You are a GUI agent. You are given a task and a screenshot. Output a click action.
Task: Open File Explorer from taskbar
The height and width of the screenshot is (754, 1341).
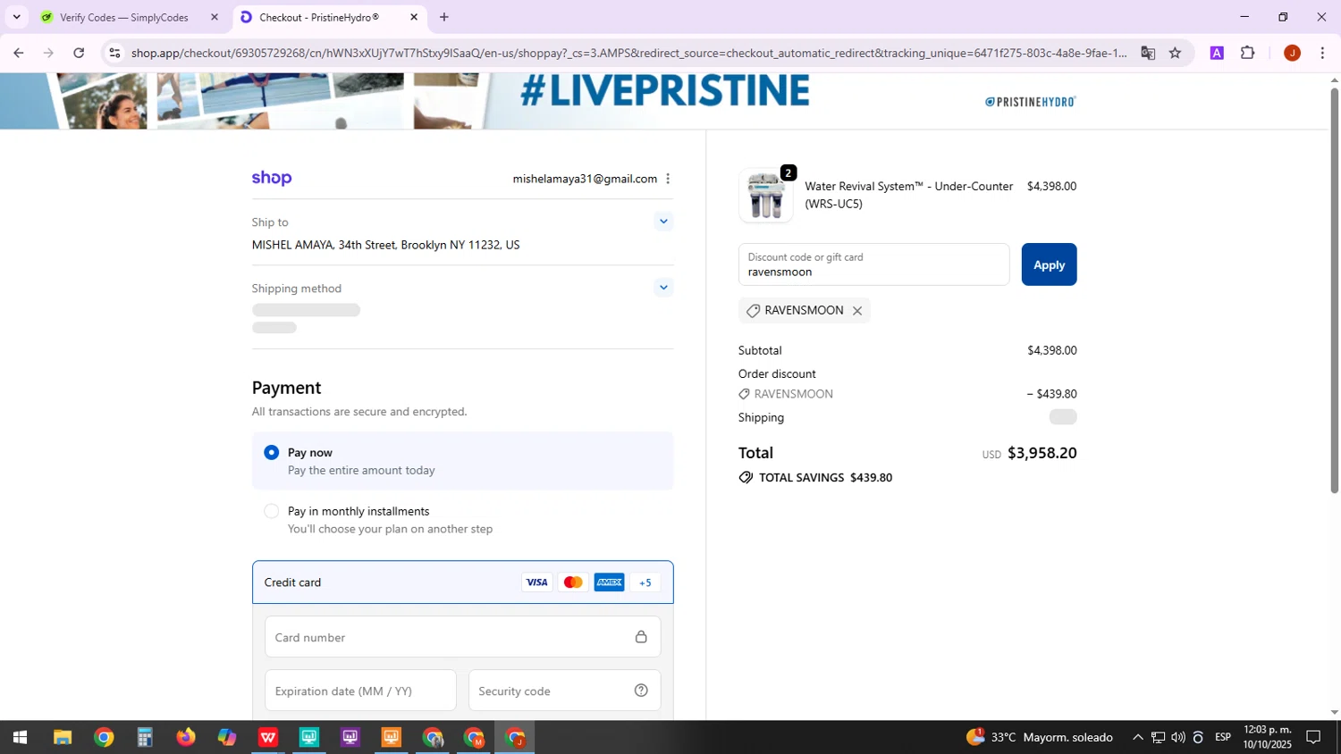(x=63, y=738)
